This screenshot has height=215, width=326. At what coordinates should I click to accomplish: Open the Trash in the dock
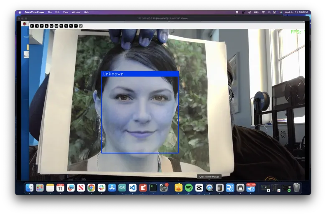click(296, 188)
